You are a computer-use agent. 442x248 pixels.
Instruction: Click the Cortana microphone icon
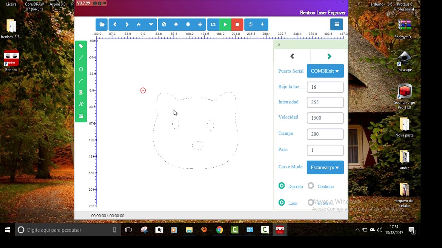115,230
